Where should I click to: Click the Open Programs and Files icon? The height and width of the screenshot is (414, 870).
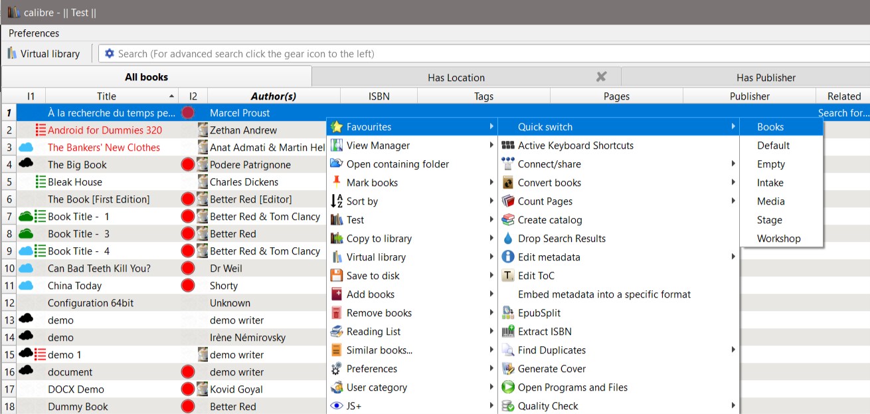click(508, 387)
